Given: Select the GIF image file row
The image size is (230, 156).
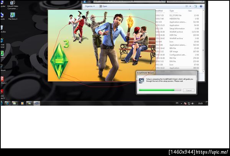Looking at the screenshot, I should point(177,52).
